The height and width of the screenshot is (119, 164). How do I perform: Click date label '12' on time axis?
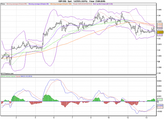tap(128, 118)
